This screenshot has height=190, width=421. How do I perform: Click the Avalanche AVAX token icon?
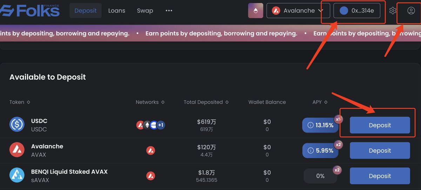coord(17,150)
